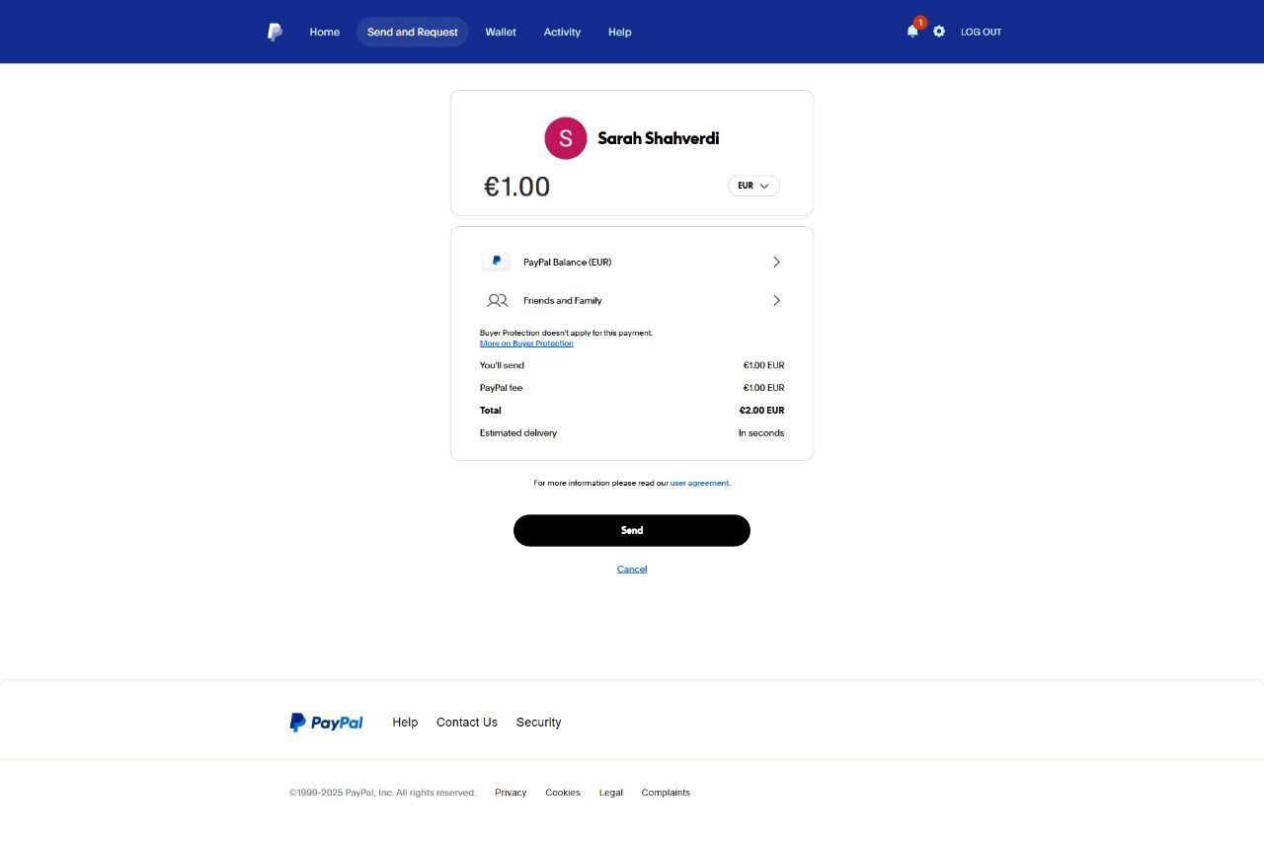The height and width of the screenshot is (841, 1264).
Task: Click the recipient name Sarah Shahverdi
Action: [659, 138]
